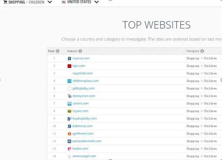This screenshot has height=160, width=222.
Task: Click the Rank column header
Action: (x=51, y=51)
